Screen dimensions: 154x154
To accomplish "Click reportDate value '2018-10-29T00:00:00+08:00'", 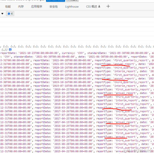I will pyautogui.click(x=73, y=97).
